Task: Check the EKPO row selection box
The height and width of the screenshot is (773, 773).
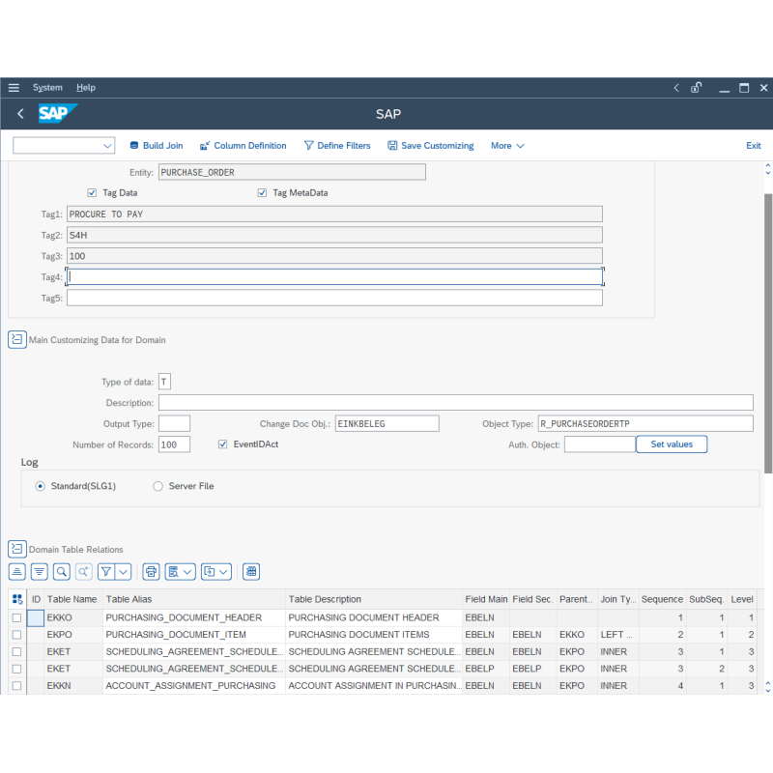Action: [16, 635]
